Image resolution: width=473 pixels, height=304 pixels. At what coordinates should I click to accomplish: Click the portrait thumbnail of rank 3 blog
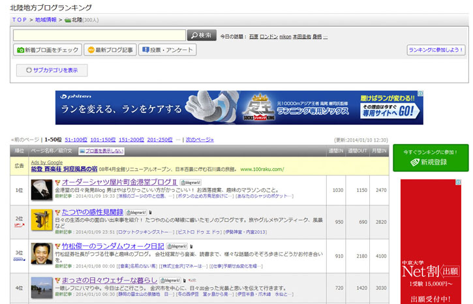point(42,254)
